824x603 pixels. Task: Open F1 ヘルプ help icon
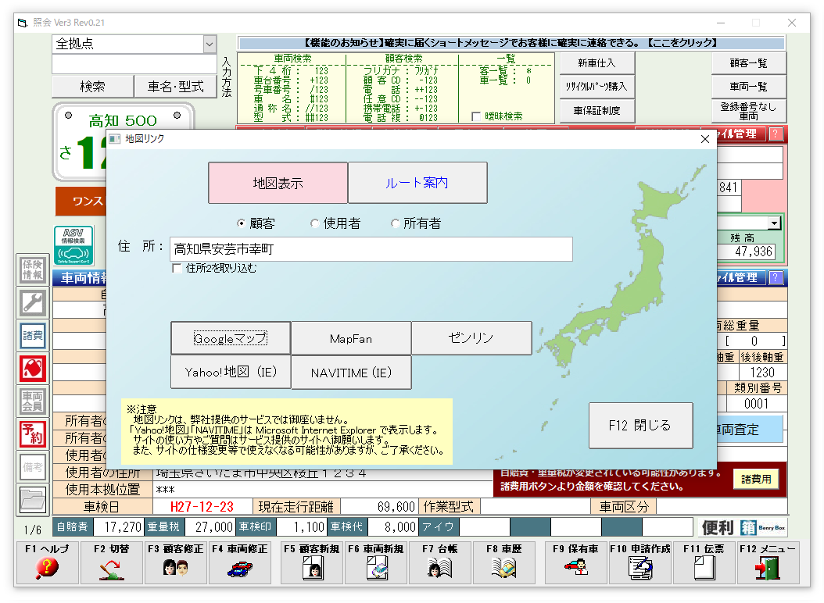click(47, 562)
